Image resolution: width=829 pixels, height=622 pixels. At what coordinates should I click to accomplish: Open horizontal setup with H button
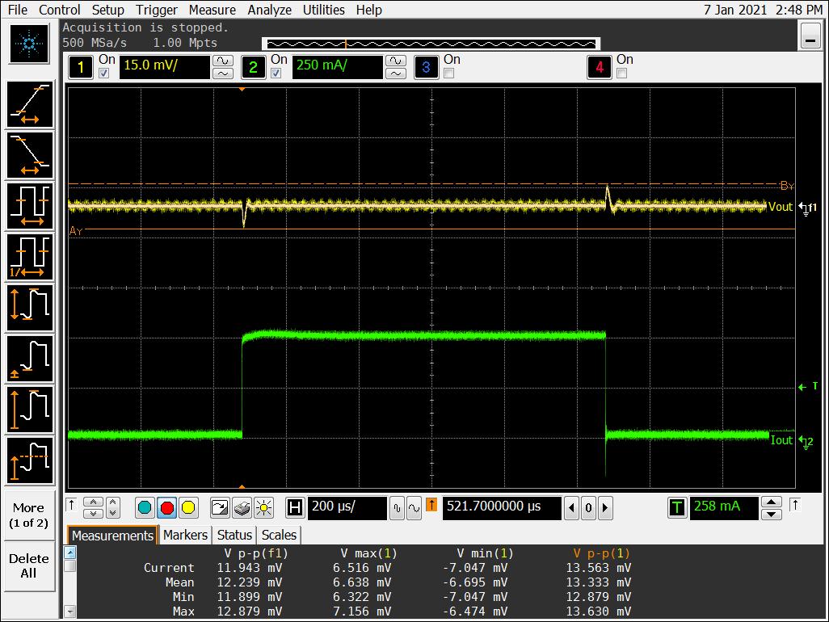click(x=295, y=508)
